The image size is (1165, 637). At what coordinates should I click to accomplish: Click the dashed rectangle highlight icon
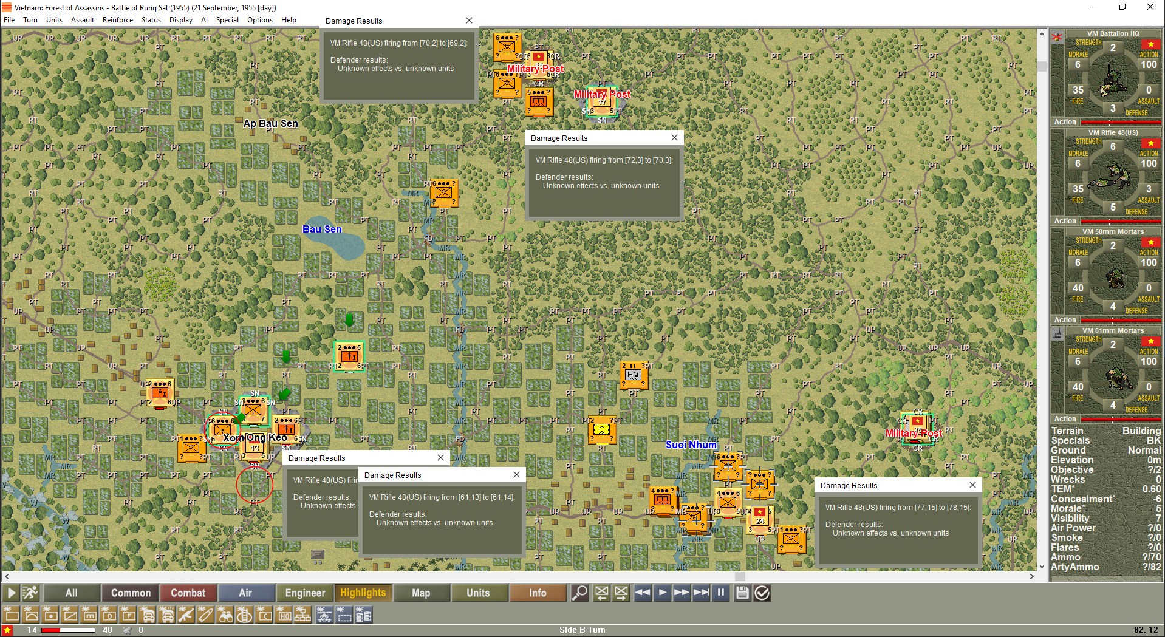(344, 615)
